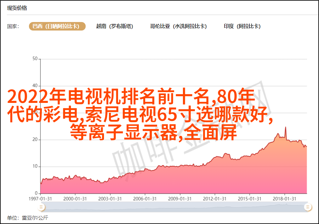Click the 现货价格 heading
The image size is (319, 224).
pos(17,8)
